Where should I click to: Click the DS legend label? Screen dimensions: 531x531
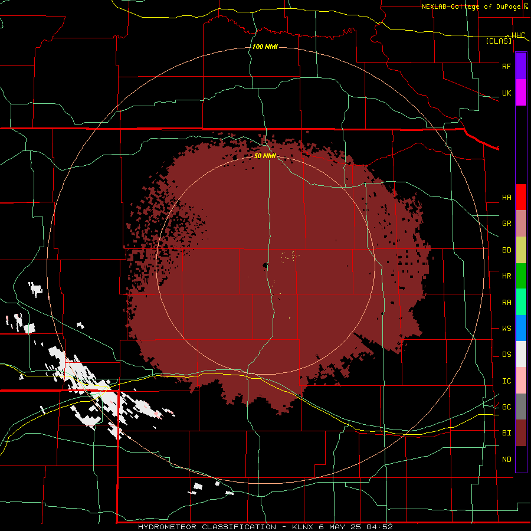click(506, 355)
